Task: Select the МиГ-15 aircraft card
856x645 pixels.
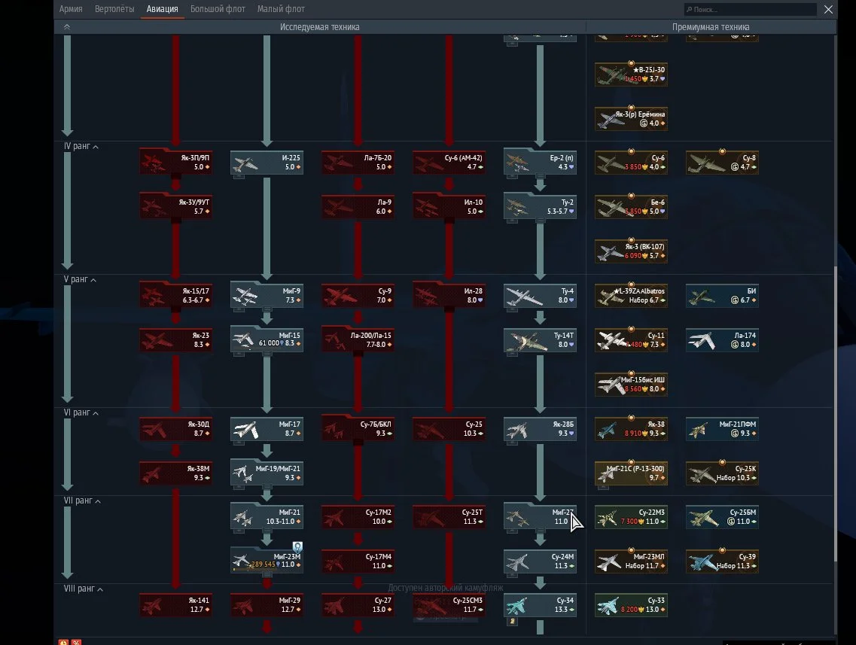Action: tap(267, 339)
